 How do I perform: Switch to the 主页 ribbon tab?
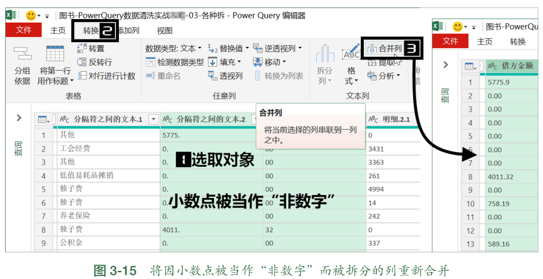[58, 31]
